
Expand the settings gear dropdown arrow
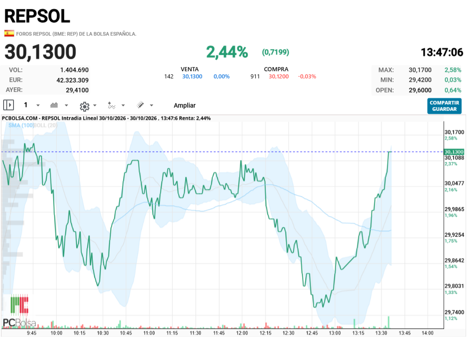point(95,105)
